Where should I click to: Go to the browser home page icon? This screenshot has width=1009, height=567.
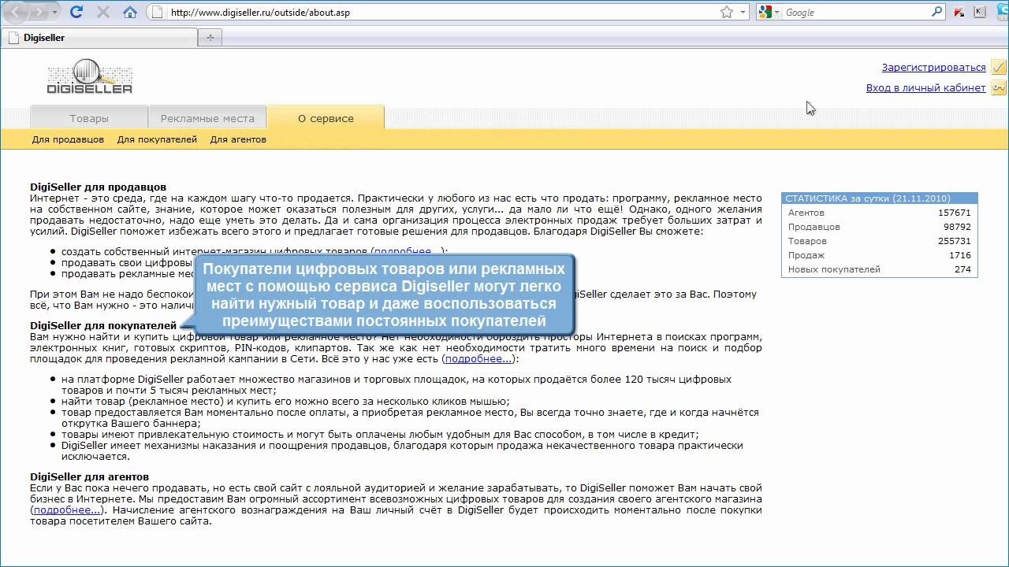point(130,12)
